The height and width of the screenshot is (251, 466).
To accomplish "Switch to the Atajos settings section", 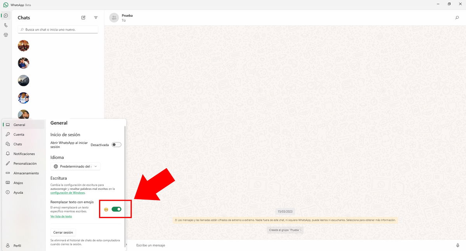I will pyautogui.click(x=17, y=182).
